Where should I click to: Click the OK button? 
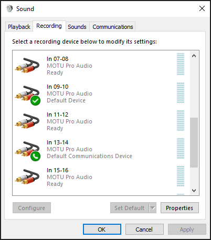click(102, 229)
